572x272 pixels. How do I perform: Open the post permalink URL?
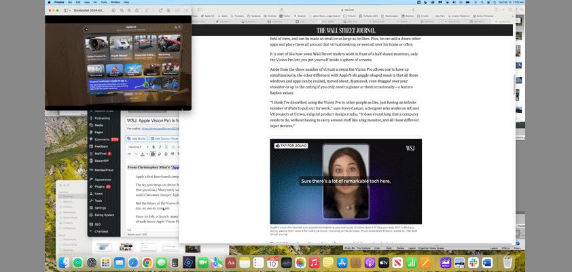click(160, 129)
